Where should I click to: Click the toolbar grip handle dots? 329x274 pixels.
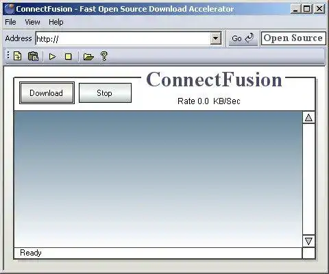(8, 55)
